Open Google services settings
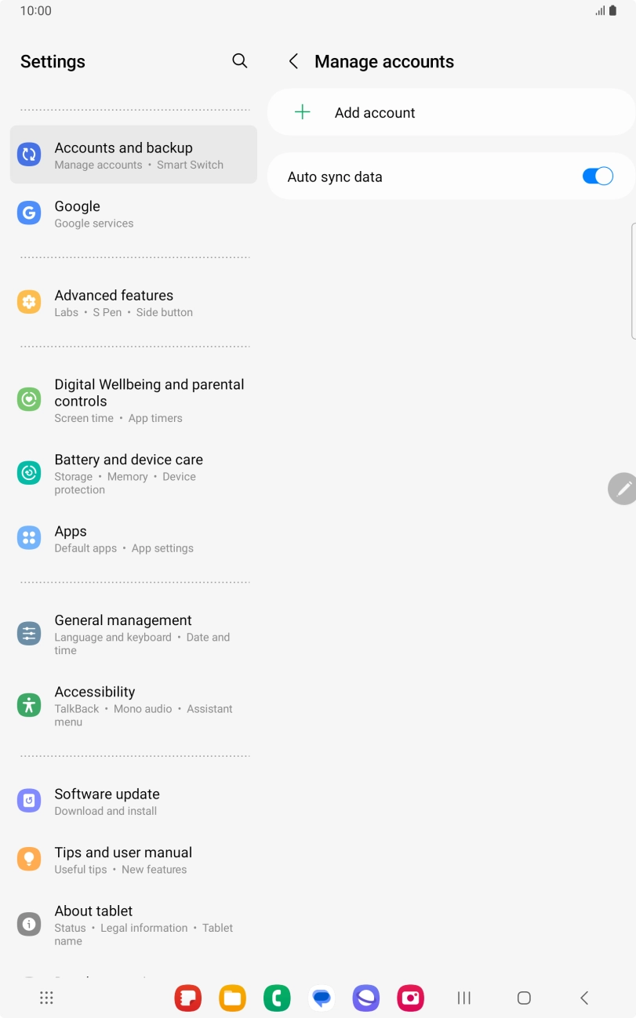636x1018 pixels. pos(133,213)
